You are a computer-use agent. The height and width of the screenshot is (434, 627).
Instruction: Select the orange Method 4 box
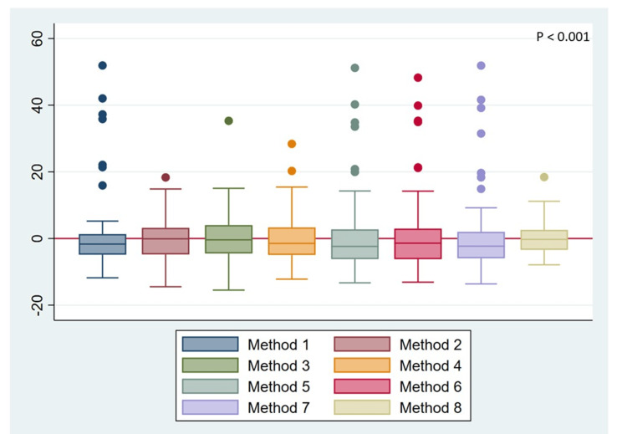[x=292, y=241]
